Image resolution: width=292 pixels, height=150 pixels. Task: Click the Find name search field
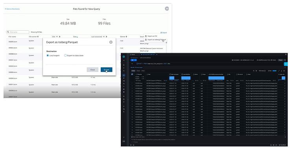click(x=18, y=32)
